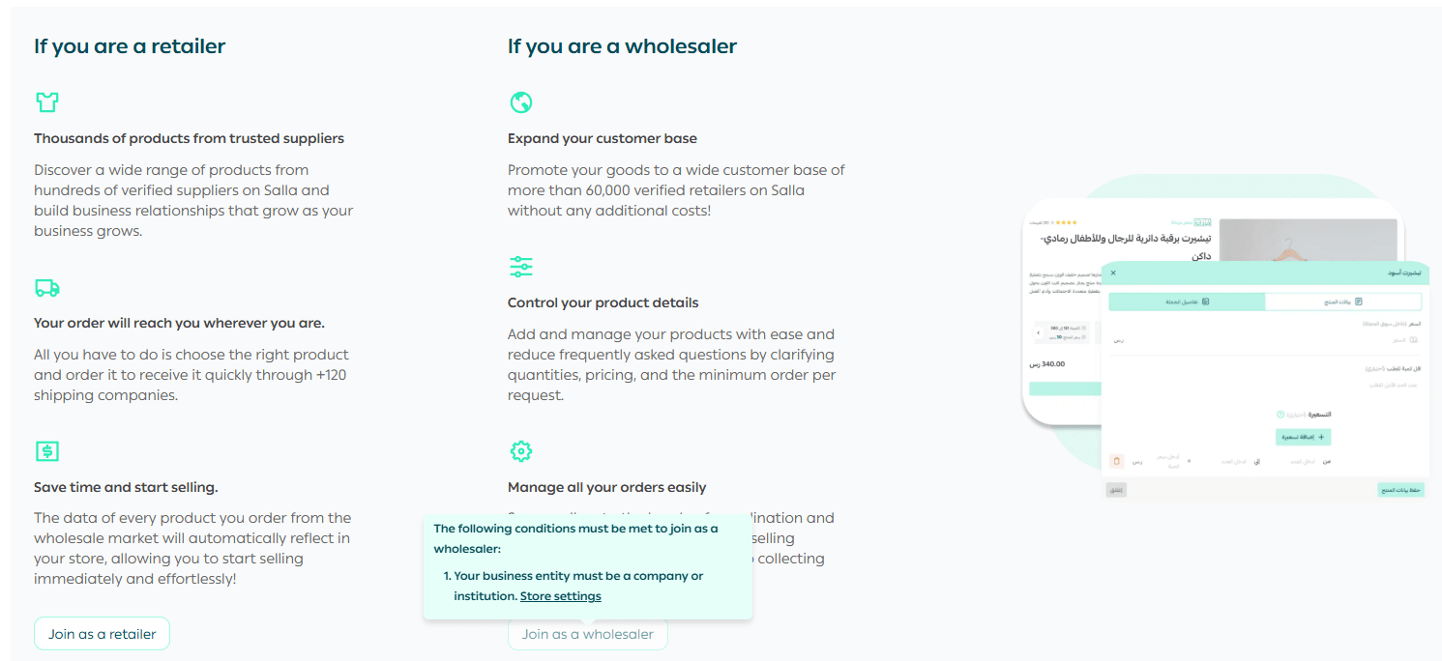
Task: Click the t-shirt icon above trusted suppliers
Action: tap(46, 101)
